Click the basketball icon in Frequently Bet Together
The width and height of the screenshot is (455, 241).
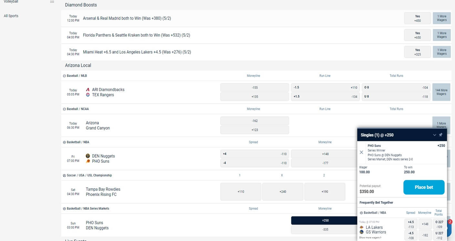361,213
